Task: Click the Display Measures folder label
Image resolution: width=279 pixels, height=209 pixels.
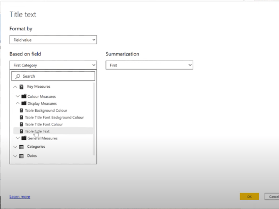Action: 42,103
